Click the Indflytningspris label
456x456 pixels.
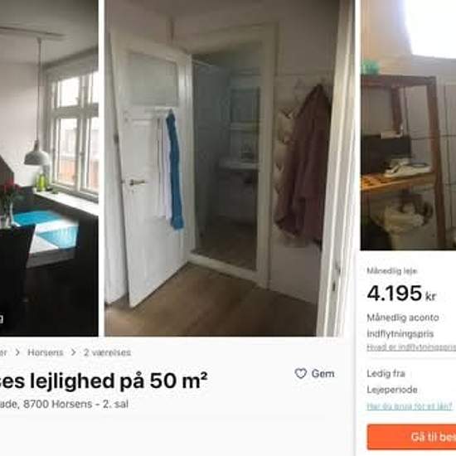[400, 333]
